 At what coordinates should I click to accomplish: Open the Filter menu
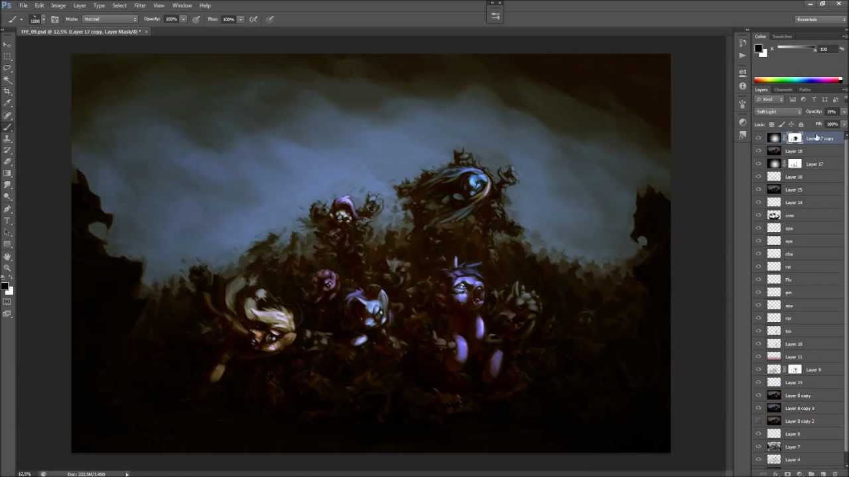pos(140,5)
